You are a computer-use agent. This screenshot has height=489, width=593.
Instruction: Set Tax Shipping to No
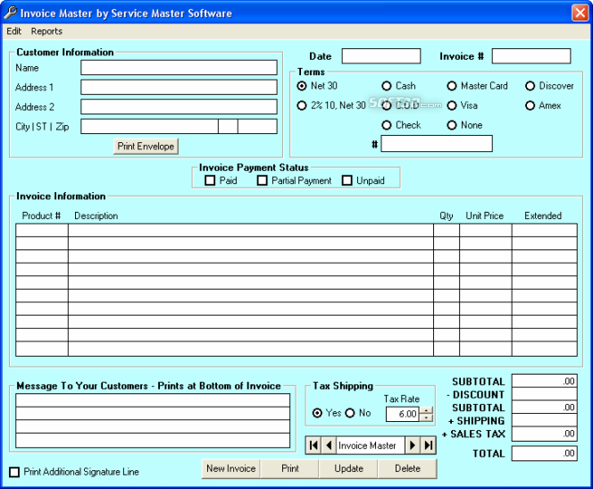[x=350, y=413]
